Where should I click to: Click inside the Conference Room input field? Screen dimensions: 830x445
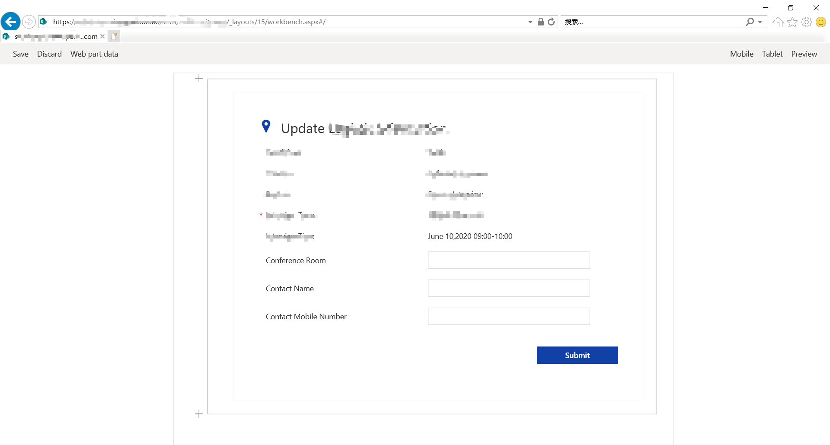pyautogui.click(x=508, y=260)
